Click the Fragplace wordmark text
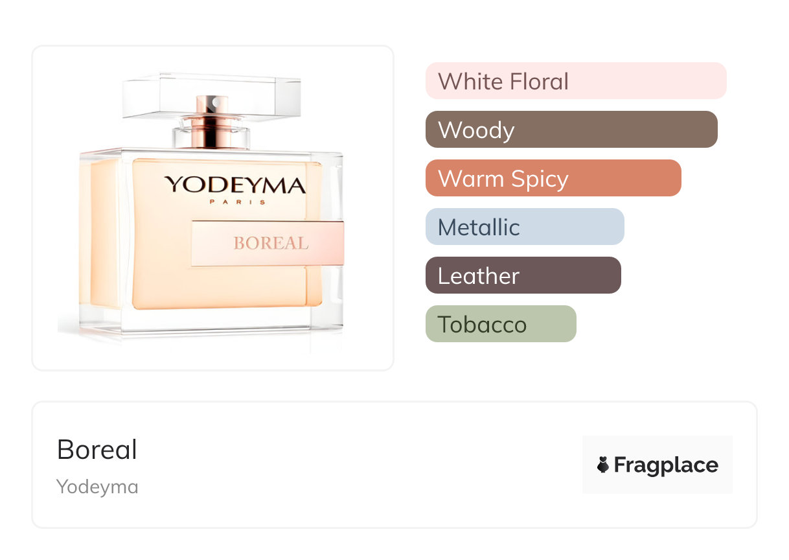Screen dimensions: 789x560 click(x=666, y=465)
